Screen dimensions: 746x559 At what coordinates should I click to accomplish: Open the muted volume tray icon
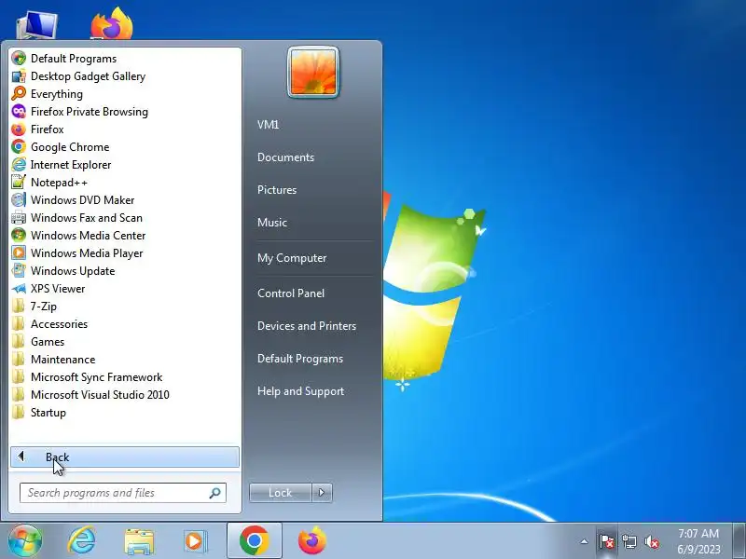point(652,541)
